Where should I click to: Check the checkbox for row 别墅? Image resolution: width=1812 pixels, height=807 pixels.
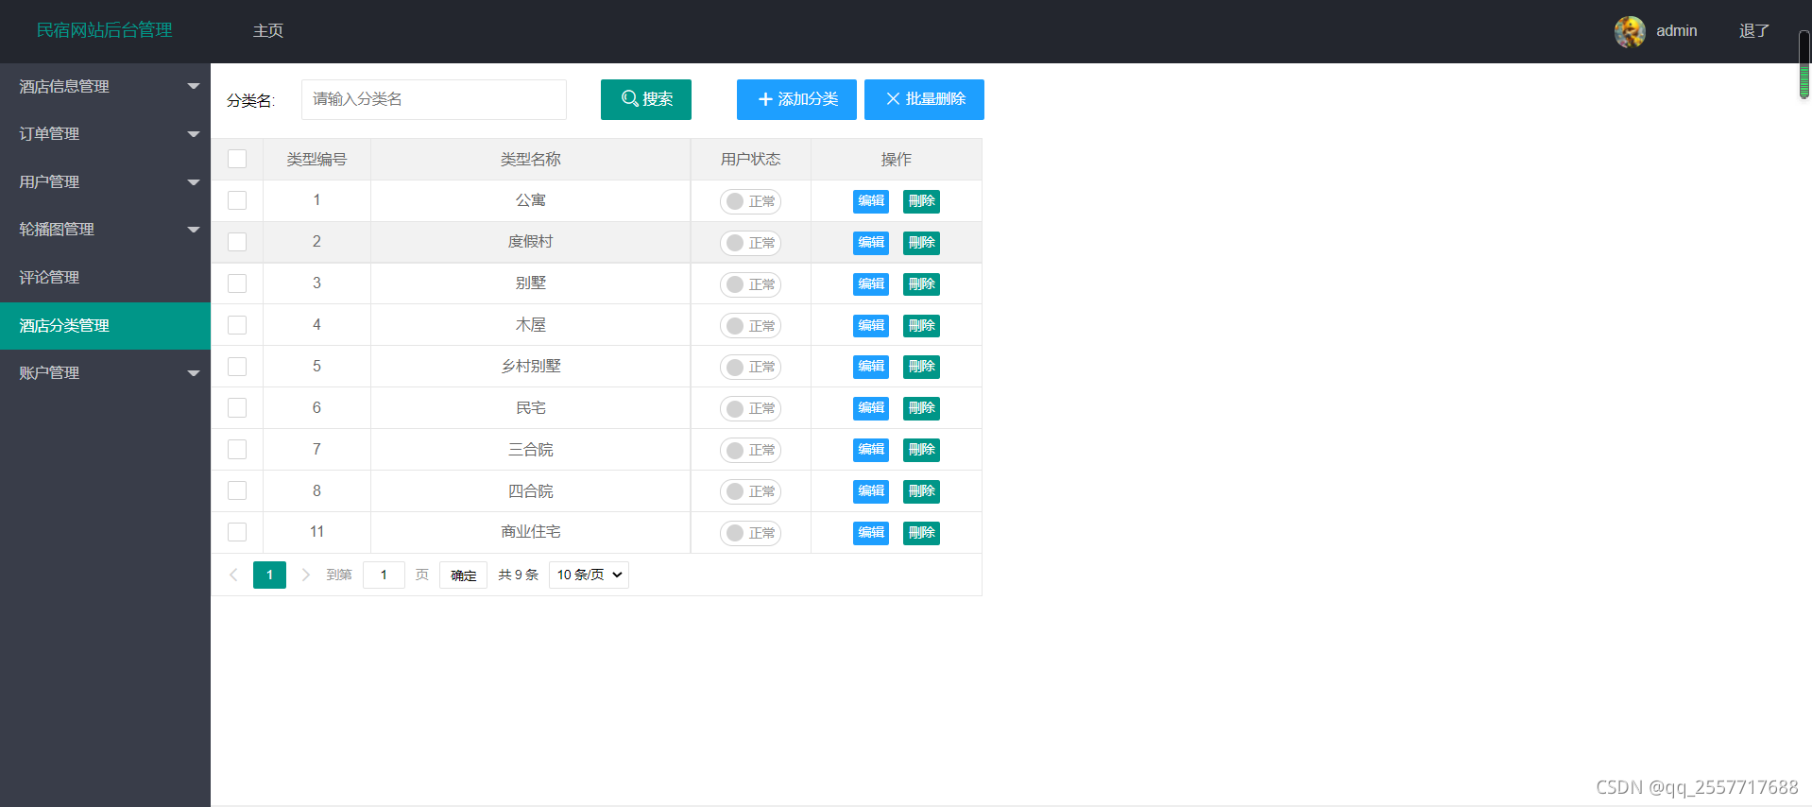coord(237,283)
